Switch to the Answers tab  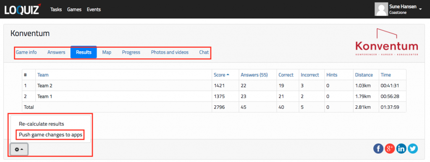(56, 52)
